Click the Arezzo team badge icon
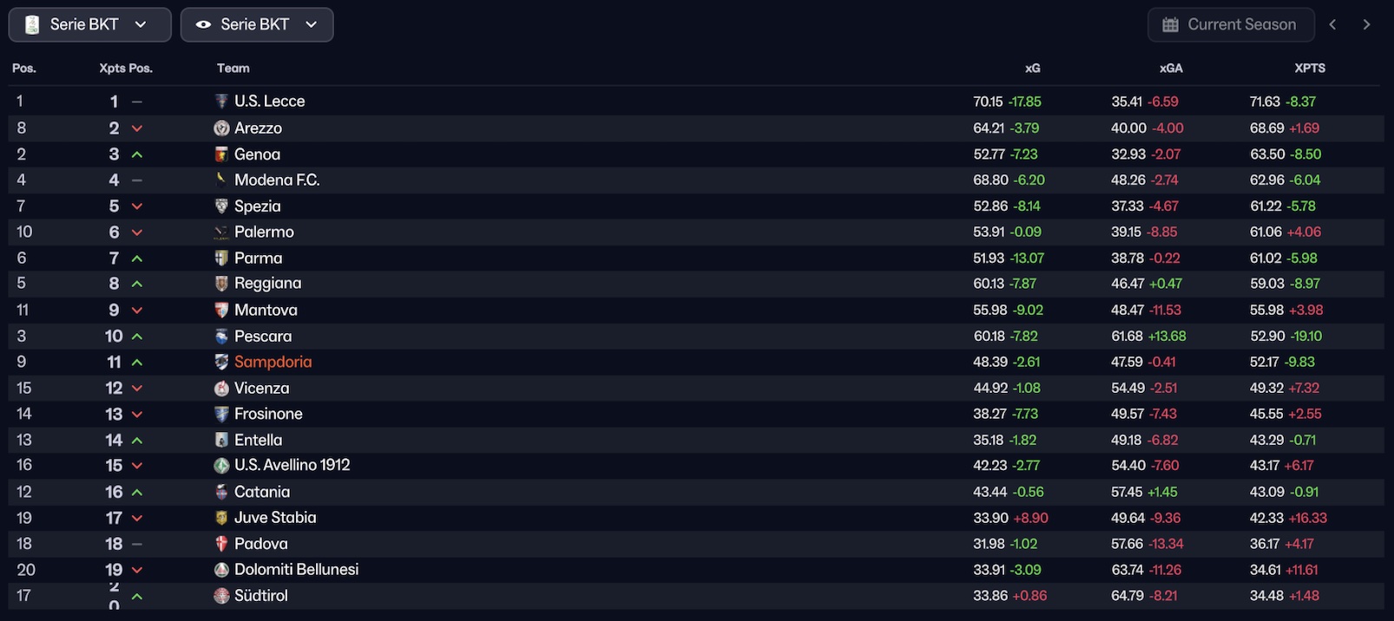Screen dimensions: 1394x621 tap(221, 128)
